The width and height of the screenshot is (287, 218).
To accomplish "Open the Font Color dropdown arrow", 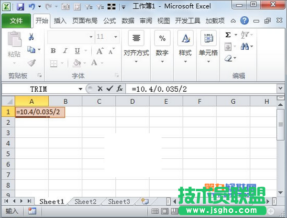I will (x=102, y=63).
